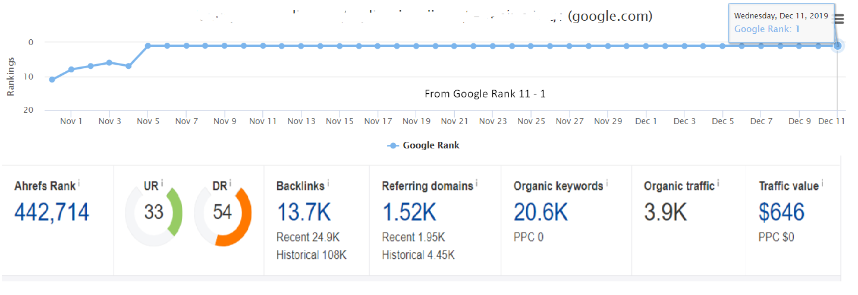
Task: Show info tooltip for Backlinks
Action: [328, 183]
